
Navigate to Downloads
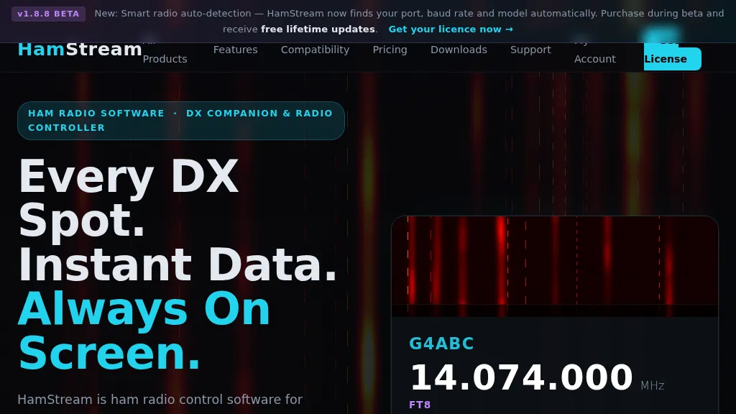tap(459, 50)
